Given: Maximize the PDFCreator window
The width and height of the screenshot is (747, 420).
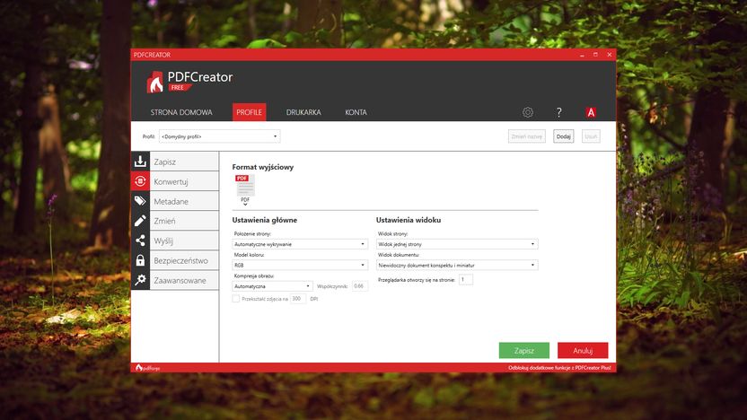Looking at the screenshot, I should click(595, 55).
